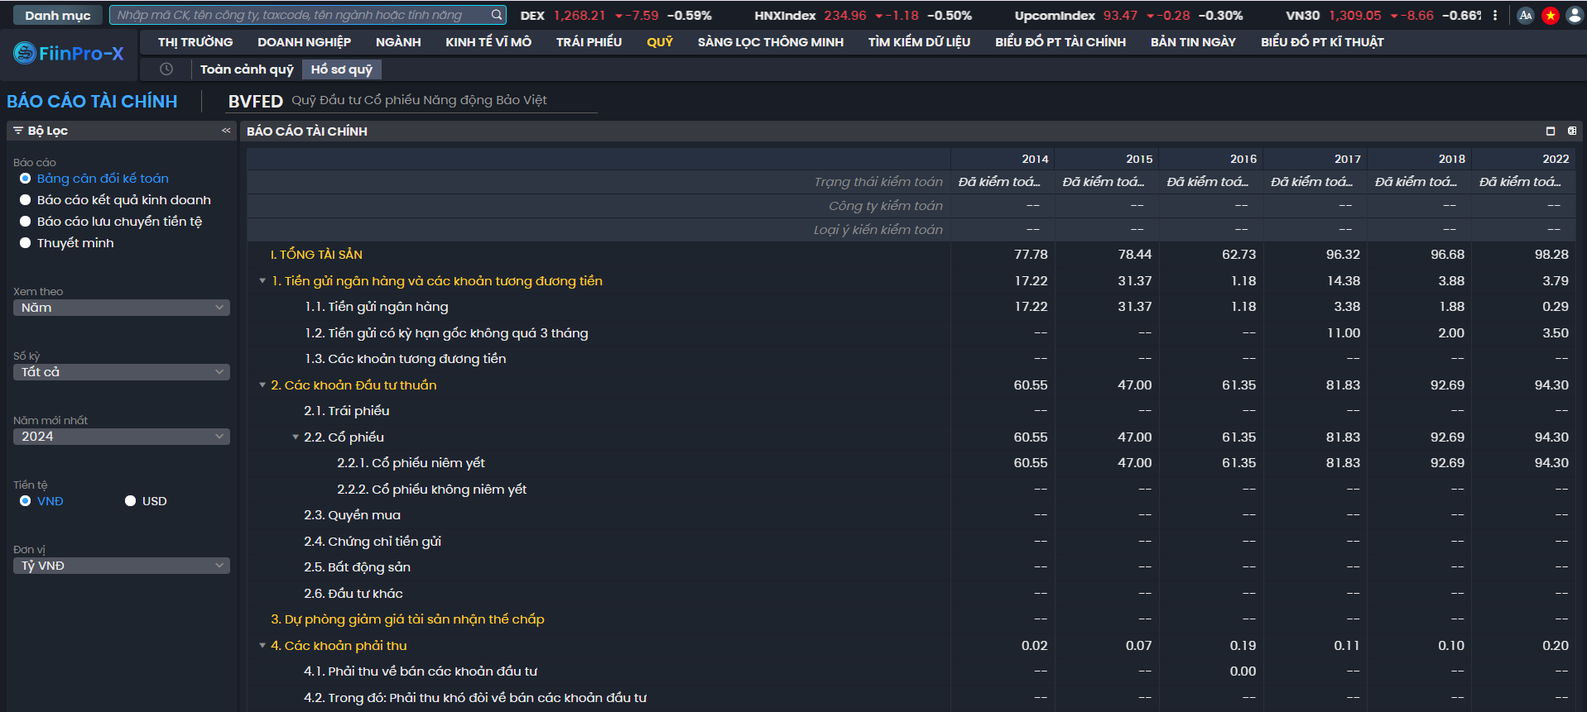The width and height of the screenshot is (1587, 712).
Task: Open the Năm mới nhất 2024 dropdown
Action: coord(122,437)
